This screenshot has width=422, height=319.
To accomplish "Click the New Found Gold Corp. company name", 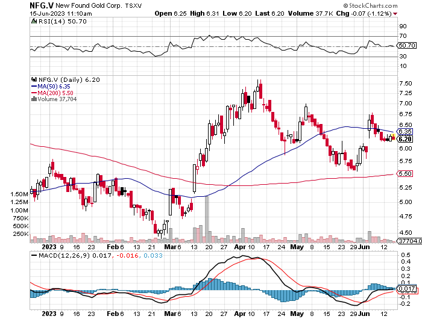I will coord(89,5).
